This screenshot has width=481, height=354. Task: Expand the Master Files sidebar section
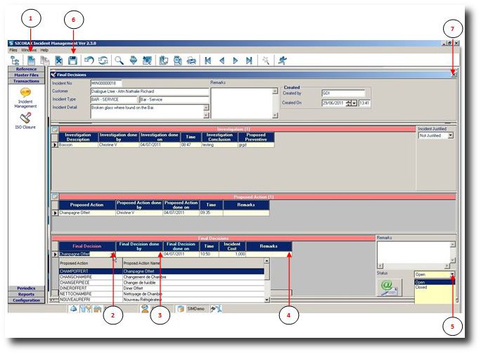pyautogui.click(x=27, y=75)
